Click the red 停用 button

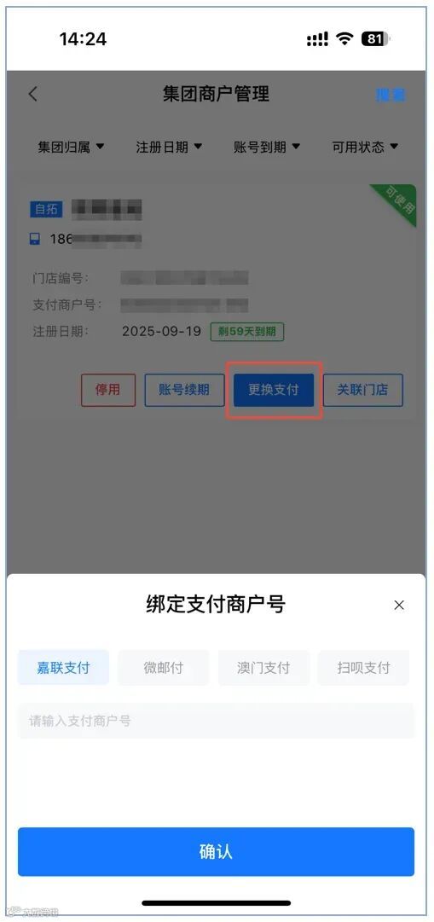coord(108,390)
